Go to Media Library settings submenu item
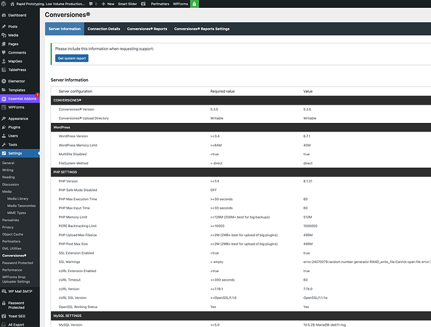431x327 pixels. 18,198
